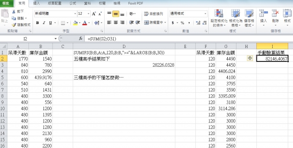Click the Paste clipboard icon
The width and height of the screenshot is (293, 148).
click(4, 13)
